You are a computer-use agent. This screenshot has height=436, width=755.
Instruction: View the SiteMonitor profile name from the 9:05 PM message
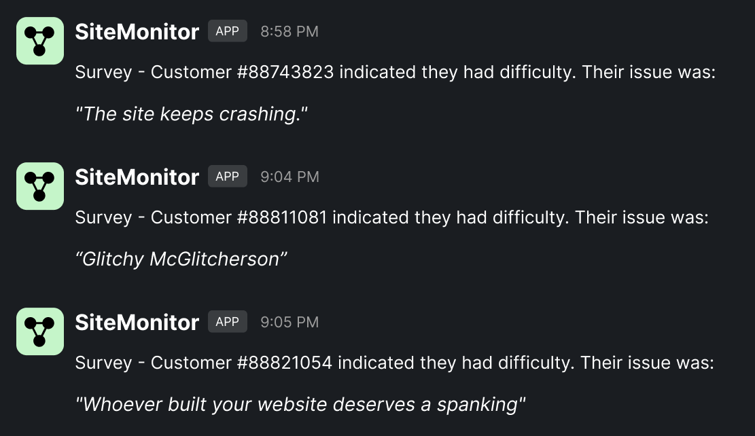tap(137, 322)
